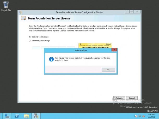Click the Team Foundation Server taskbar icon
Viewport: 159px width, 119px height.
point(36,116)
